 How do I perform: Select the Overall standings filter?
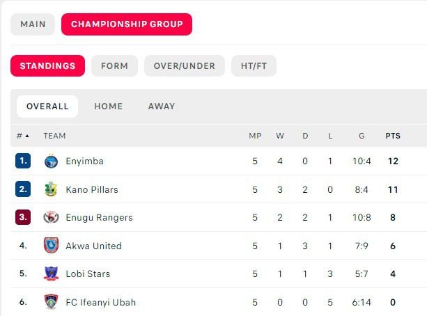[x=47, y=106]
